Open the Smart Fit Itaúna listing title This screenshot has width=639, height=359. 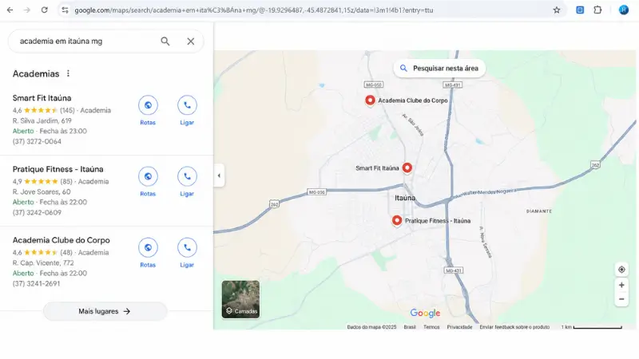(42, 98)
